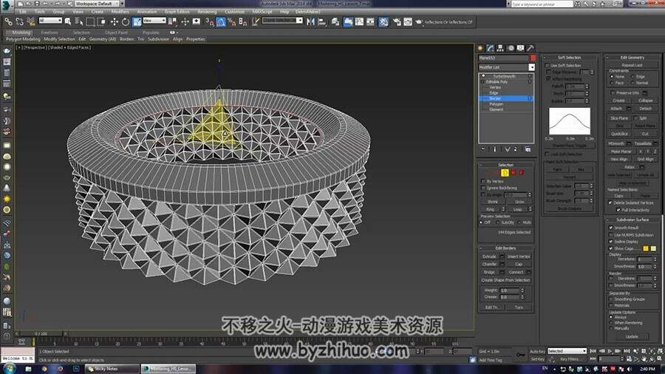Image resolution: width=665 pixels, height=374 pixels.
Task: Open the Modifier List dropdown
Action: pyautogui.click(x=531, y=67)
